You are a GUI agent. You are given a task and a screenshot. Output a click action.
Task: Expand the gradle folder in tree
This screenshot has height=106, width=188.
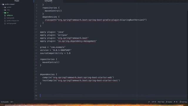pyautogui.click(x=3, y=7)
